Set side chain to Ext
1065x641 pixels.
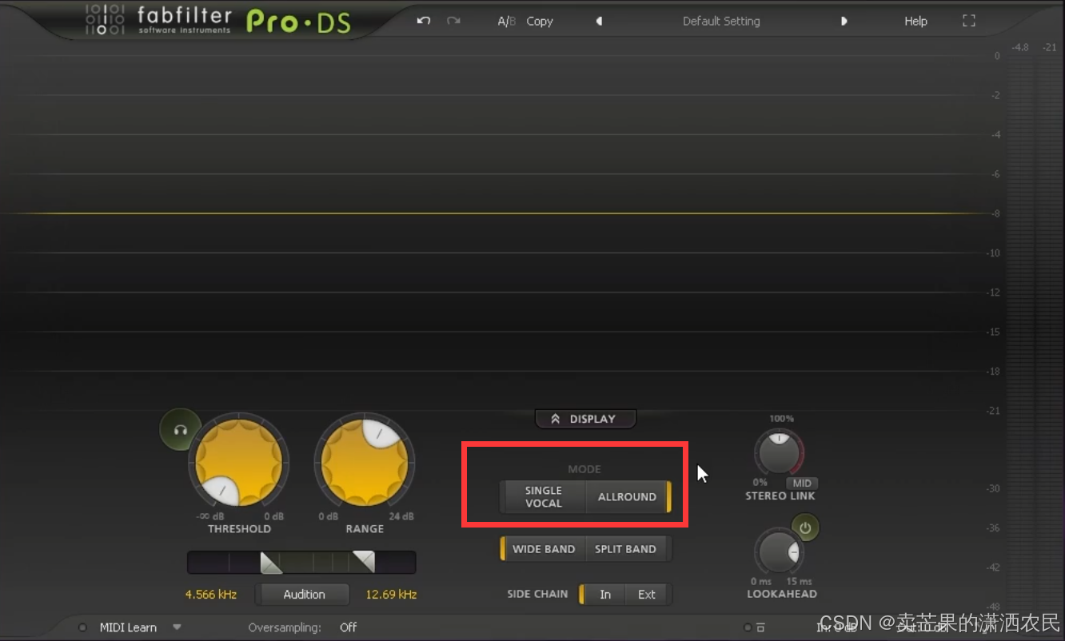[x=647, y=594]
